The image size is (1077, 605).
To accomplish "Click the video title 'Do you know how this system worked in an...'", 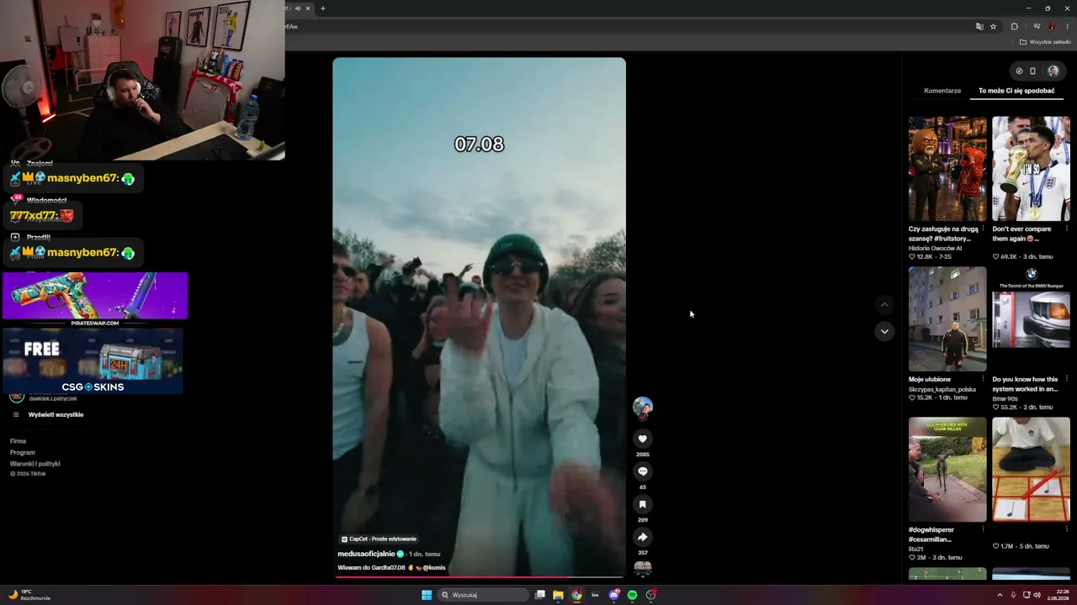I will (x=1026, y=384).
